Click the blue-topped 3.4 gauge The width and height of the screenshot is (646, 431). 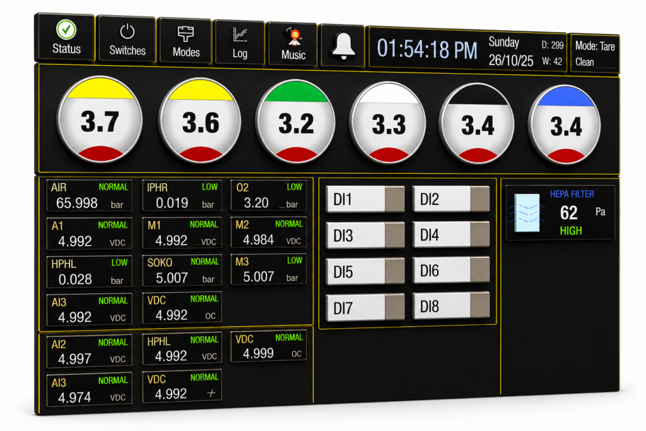(x=565, y=125)
